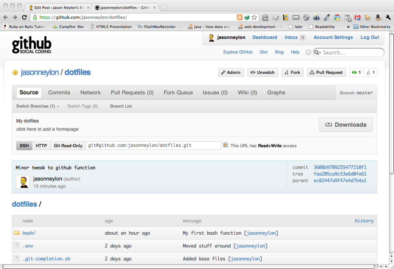Switch to the Commits tab
This screenshot has height=269, width=394.
click(59, 92)
